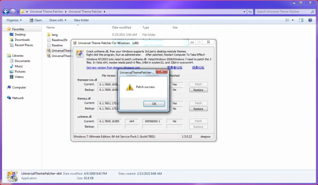Select Libraries in navigation pane

pyautogui.click(x=18, y=56)
